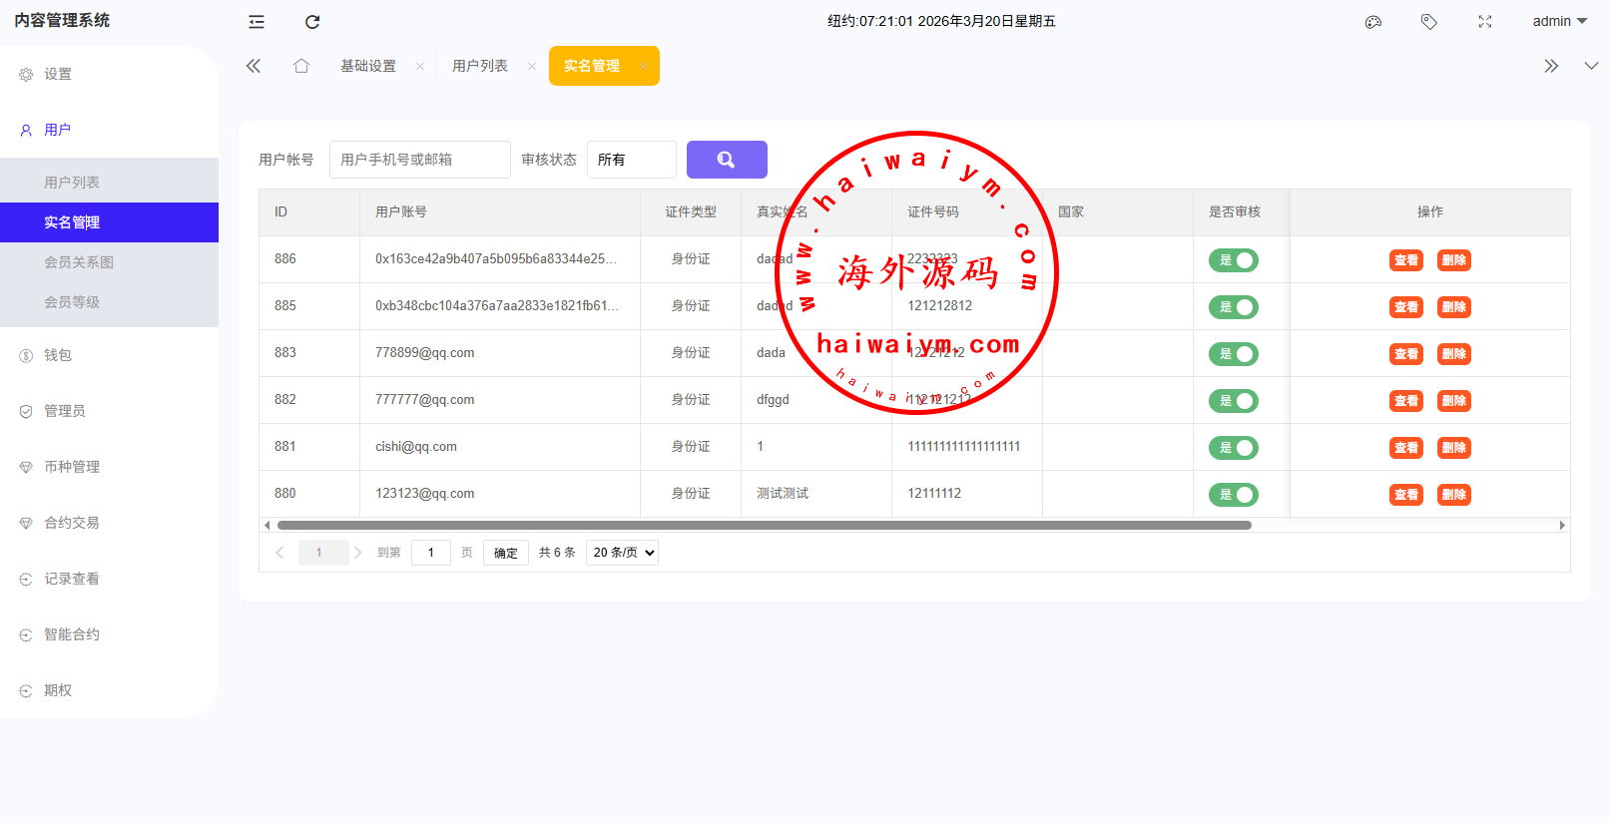Go to the home tab icon
Image resolution: width=1609 pixels, height=823 pixels.
tap(301, 66)
